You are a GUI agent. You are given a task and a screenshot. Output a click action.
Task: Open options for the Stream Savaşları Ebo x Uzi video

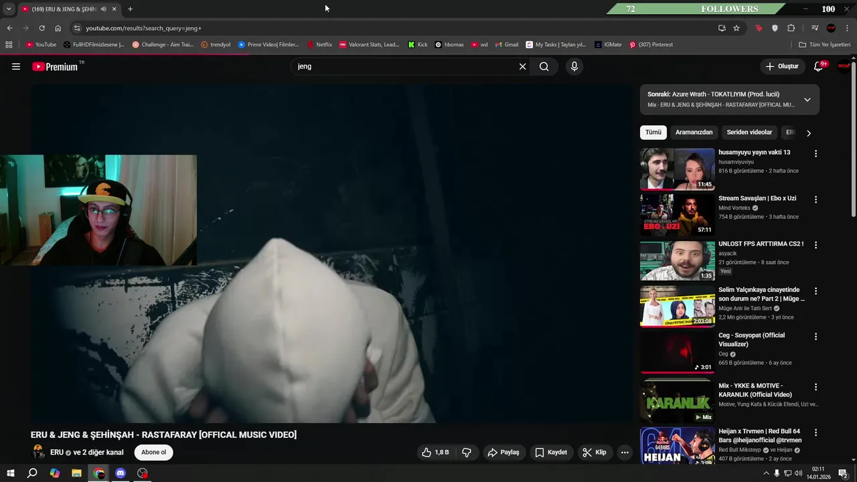(815, 199)
